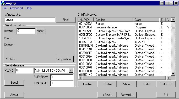The width and height of the screenshot is (179, 99).
Task: Click the ^ refresh ^ button
Action: [166, 84]
